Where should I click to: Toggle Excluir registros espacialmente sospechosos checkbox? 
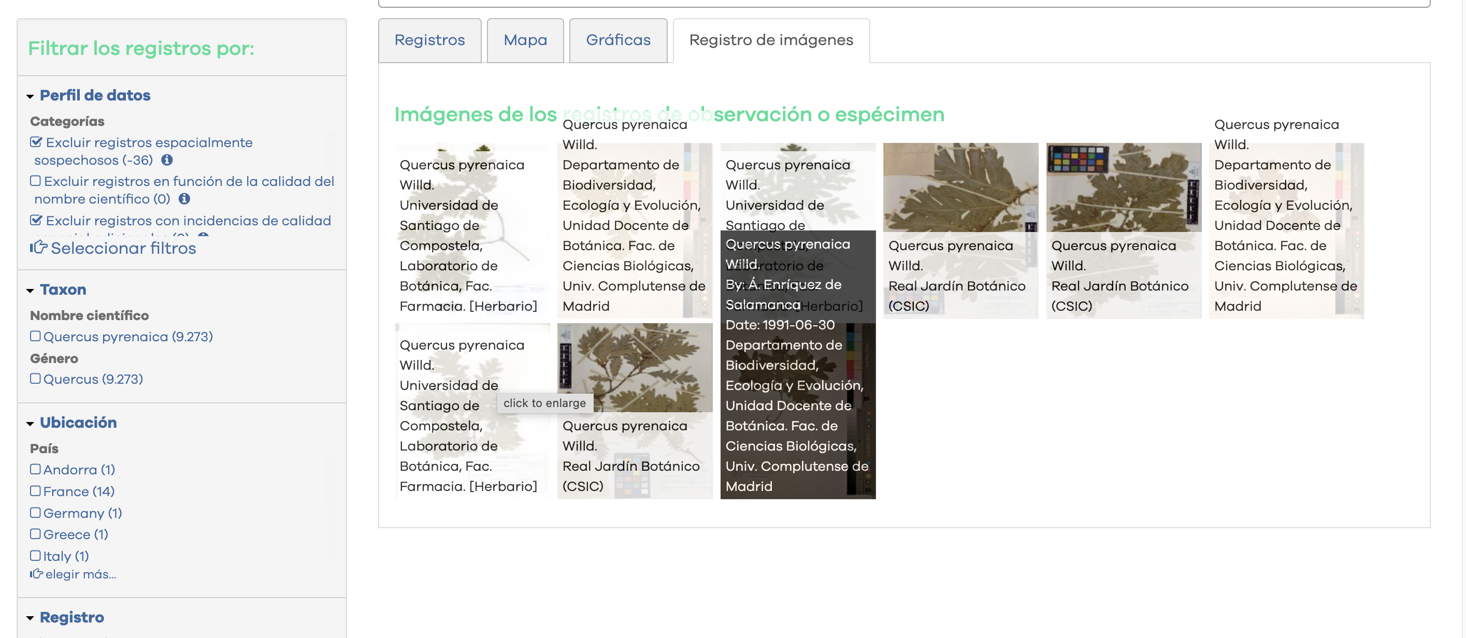(x=36, y=142)
